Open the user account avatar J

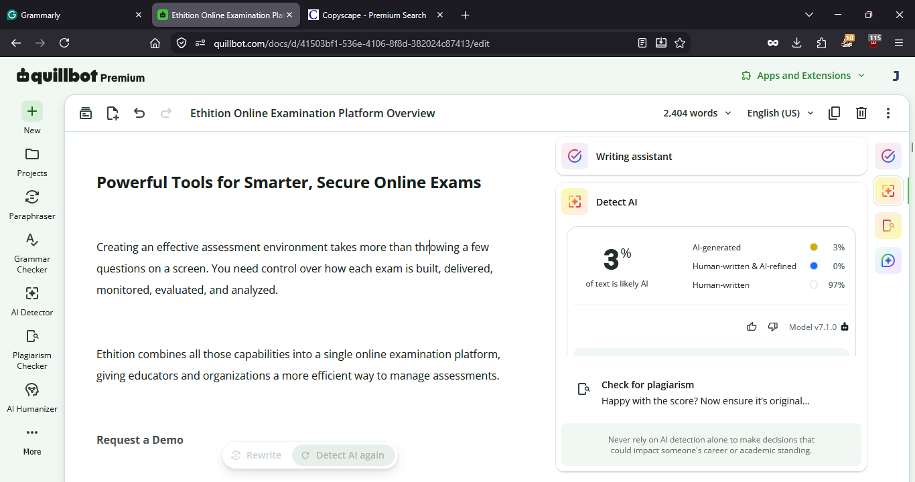(896, 76)
